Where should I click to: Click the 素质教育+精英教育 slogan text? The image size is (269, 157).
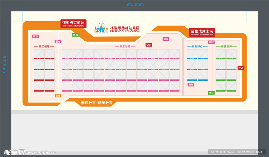tap(97, 103)
